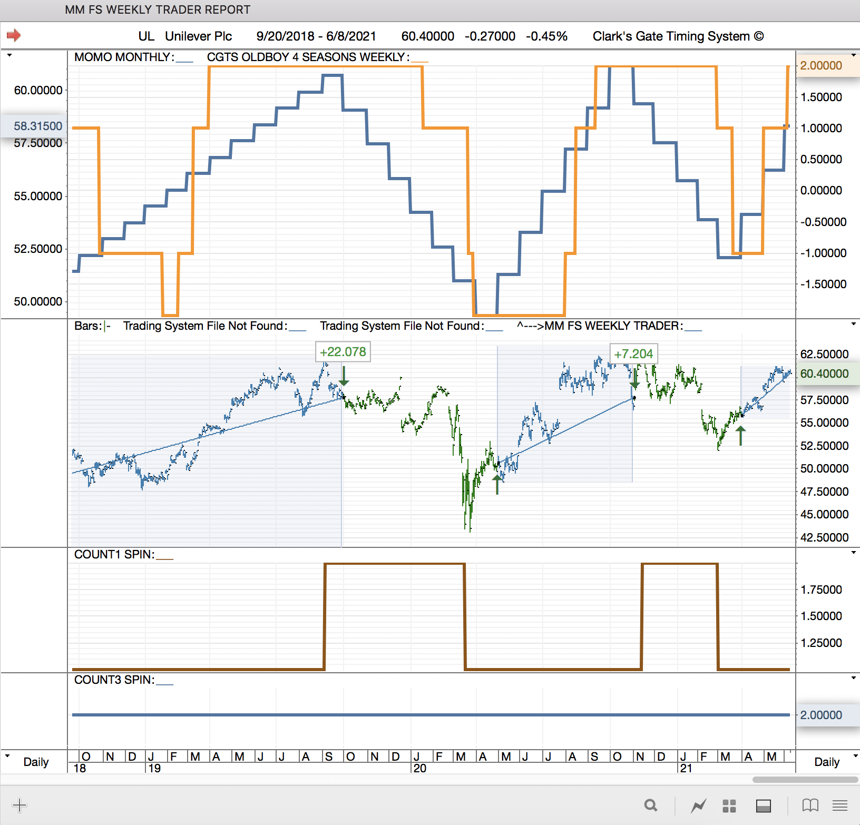Click the MOMO MONTHLY indicator label

tap(124, 57)
